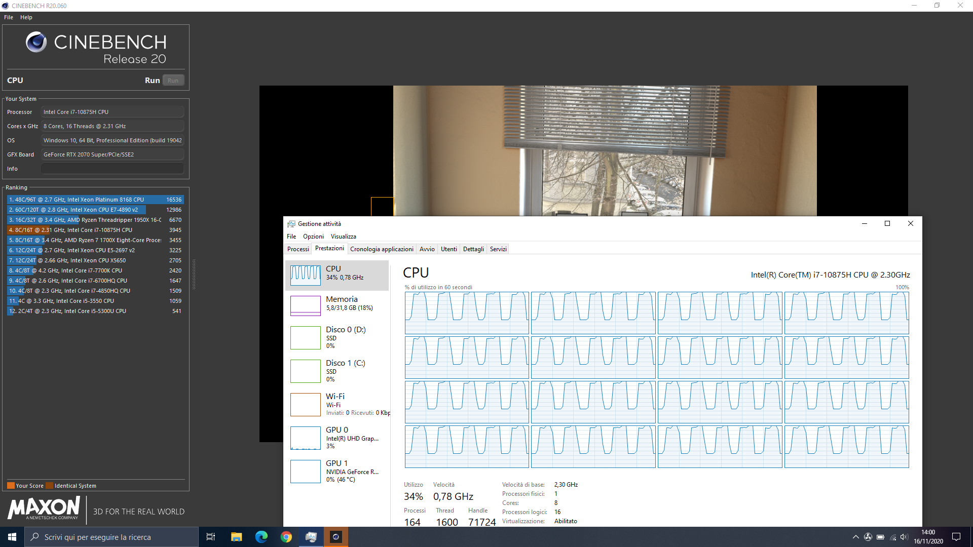Switch to Cinebench taskbar icon
The height and width of the screenshot is (547, 973).
(x=335, y=537)
